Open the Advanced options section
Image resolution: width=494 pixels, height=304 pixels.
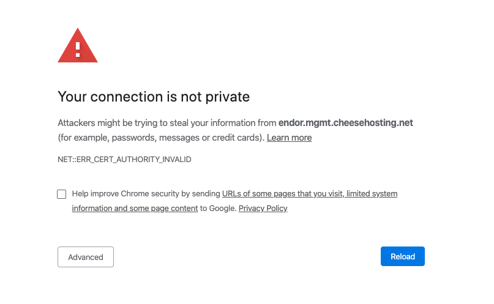86,257
